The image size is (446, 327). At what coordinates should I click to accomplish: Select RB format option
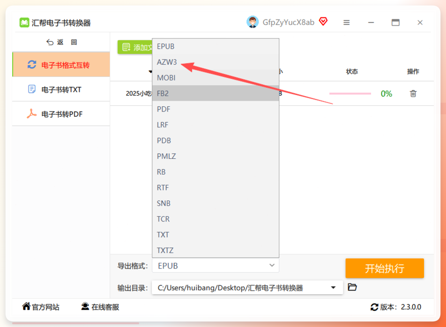pos(216,172)
